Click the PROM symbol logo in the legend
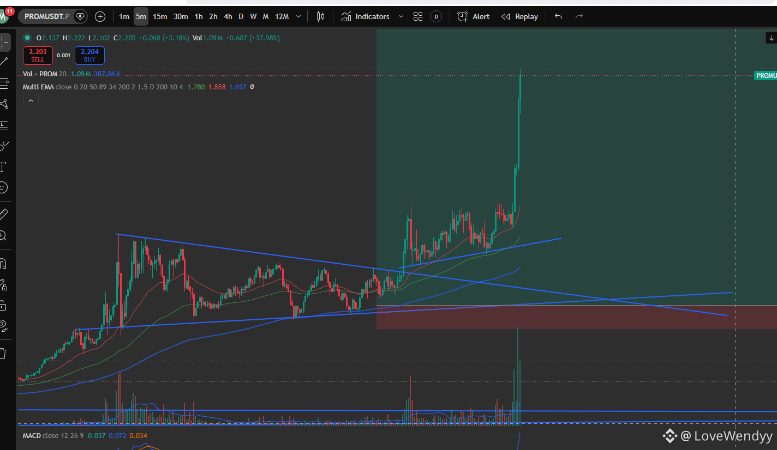This screenshot has width=777, height=450. [x=27, y=38]
